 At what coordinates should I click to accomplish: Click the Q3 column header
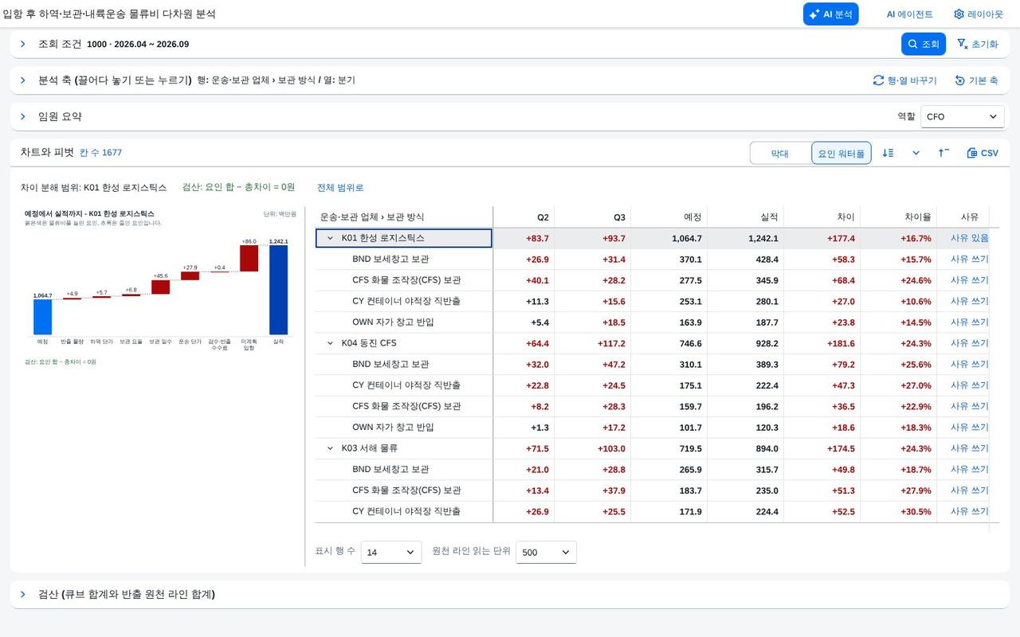click(592, 217)
